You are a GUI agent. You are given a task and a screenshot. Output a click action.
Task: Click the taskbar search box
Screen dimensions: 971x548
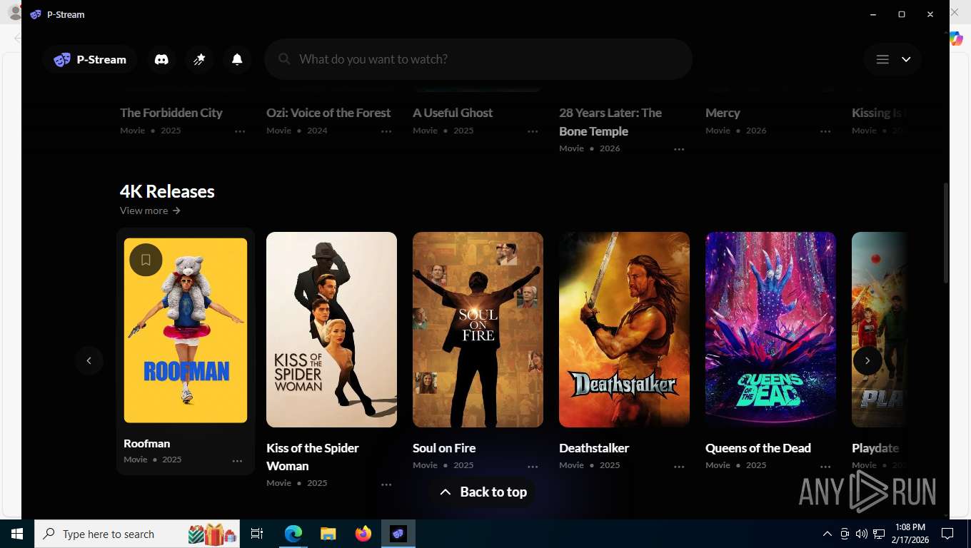tap(137, 534)
